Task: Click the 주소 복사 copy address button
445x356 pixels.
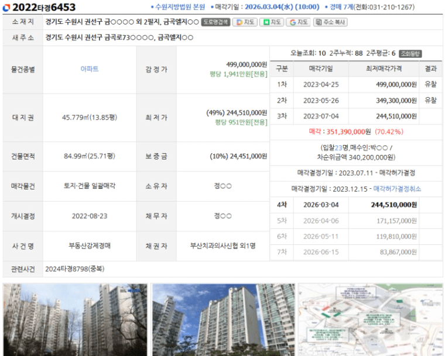Action: [330, 22]
